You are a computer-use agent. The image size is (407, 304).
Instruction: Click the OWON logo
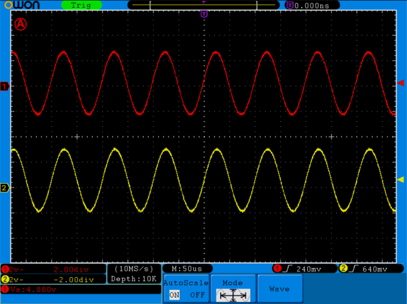pos(22,5)
